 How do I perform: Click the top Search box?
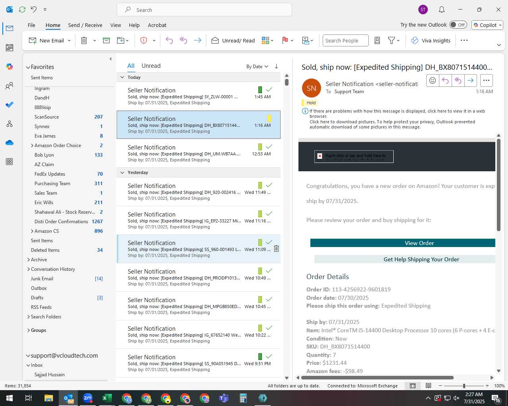click(204, 10)
